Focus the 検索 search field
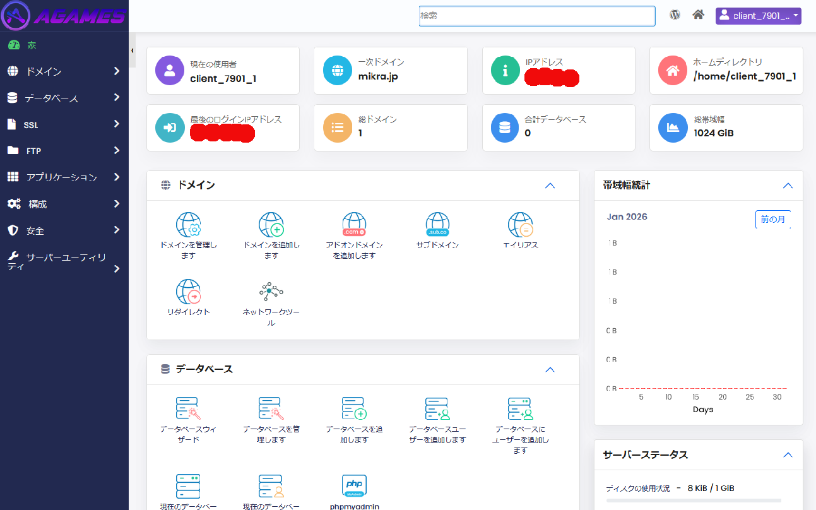This screenshot has height=510, width=816. [x=536, y=16]
